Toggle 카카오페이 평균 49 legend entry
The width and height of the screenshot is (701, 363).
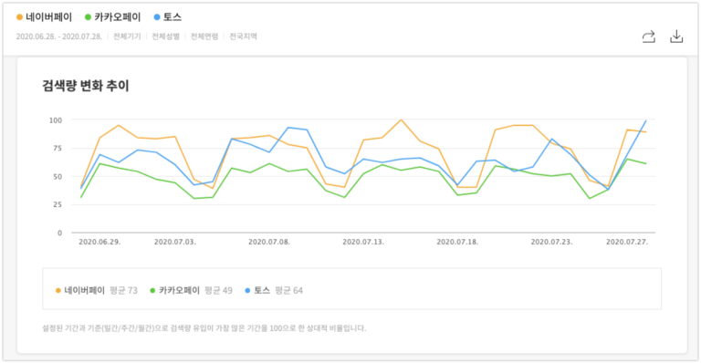(x=191, y=291)
